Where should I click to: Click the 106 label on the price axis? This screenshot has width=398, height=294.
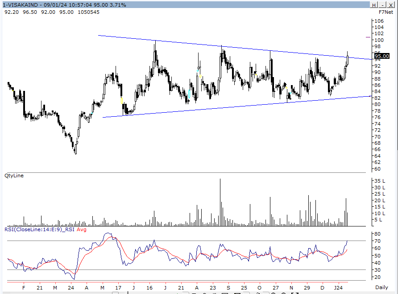pos(379,21)
